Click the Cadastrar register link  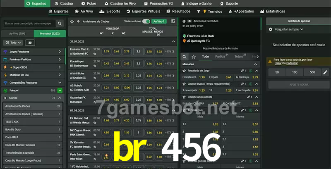point(292,63)
